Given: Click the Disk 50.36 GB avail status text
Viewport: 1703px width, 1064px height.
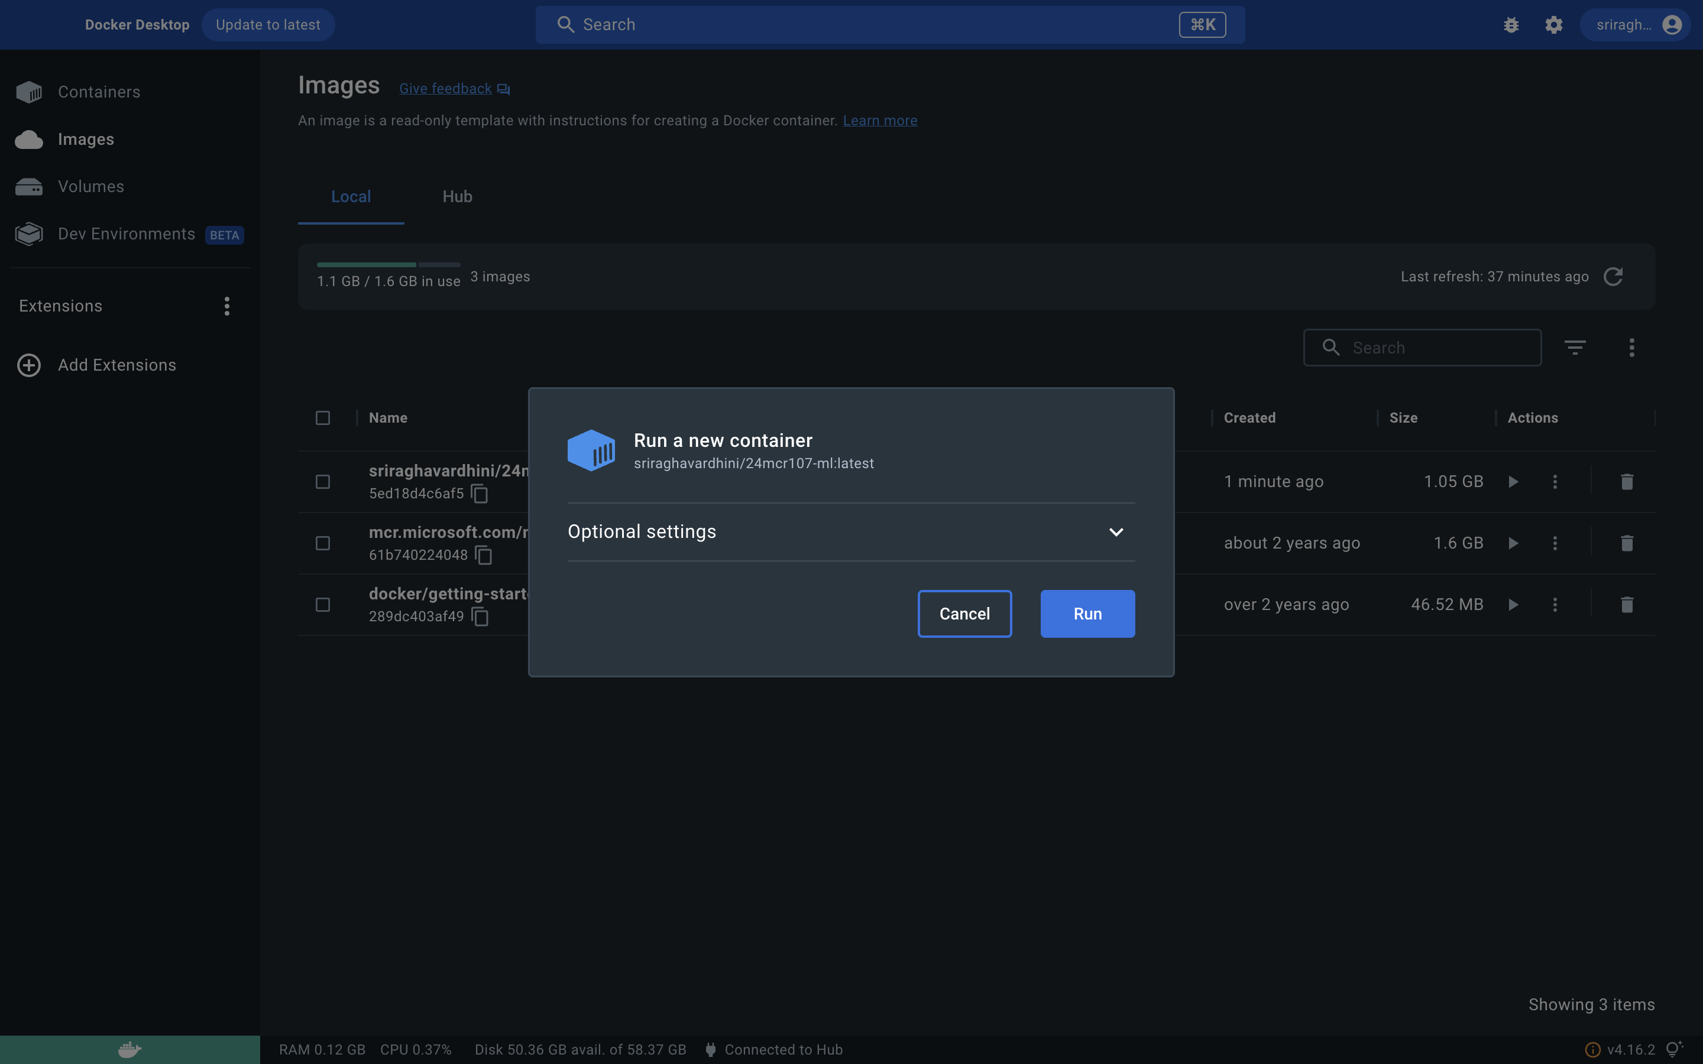Looking at the screenshot, I should [581, 1050].
